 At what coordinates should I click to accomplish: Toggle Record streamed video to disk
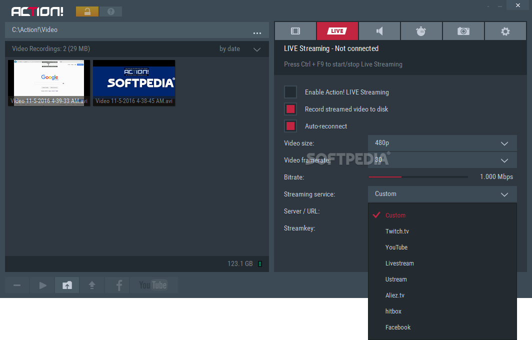[290, 109]
